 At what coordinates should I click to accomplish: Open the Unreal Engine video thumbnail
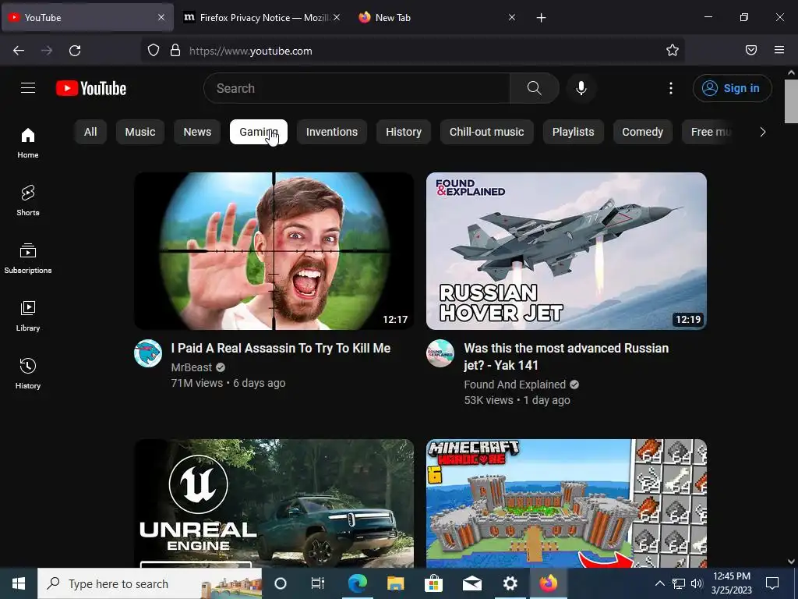(x=274, y=503)
